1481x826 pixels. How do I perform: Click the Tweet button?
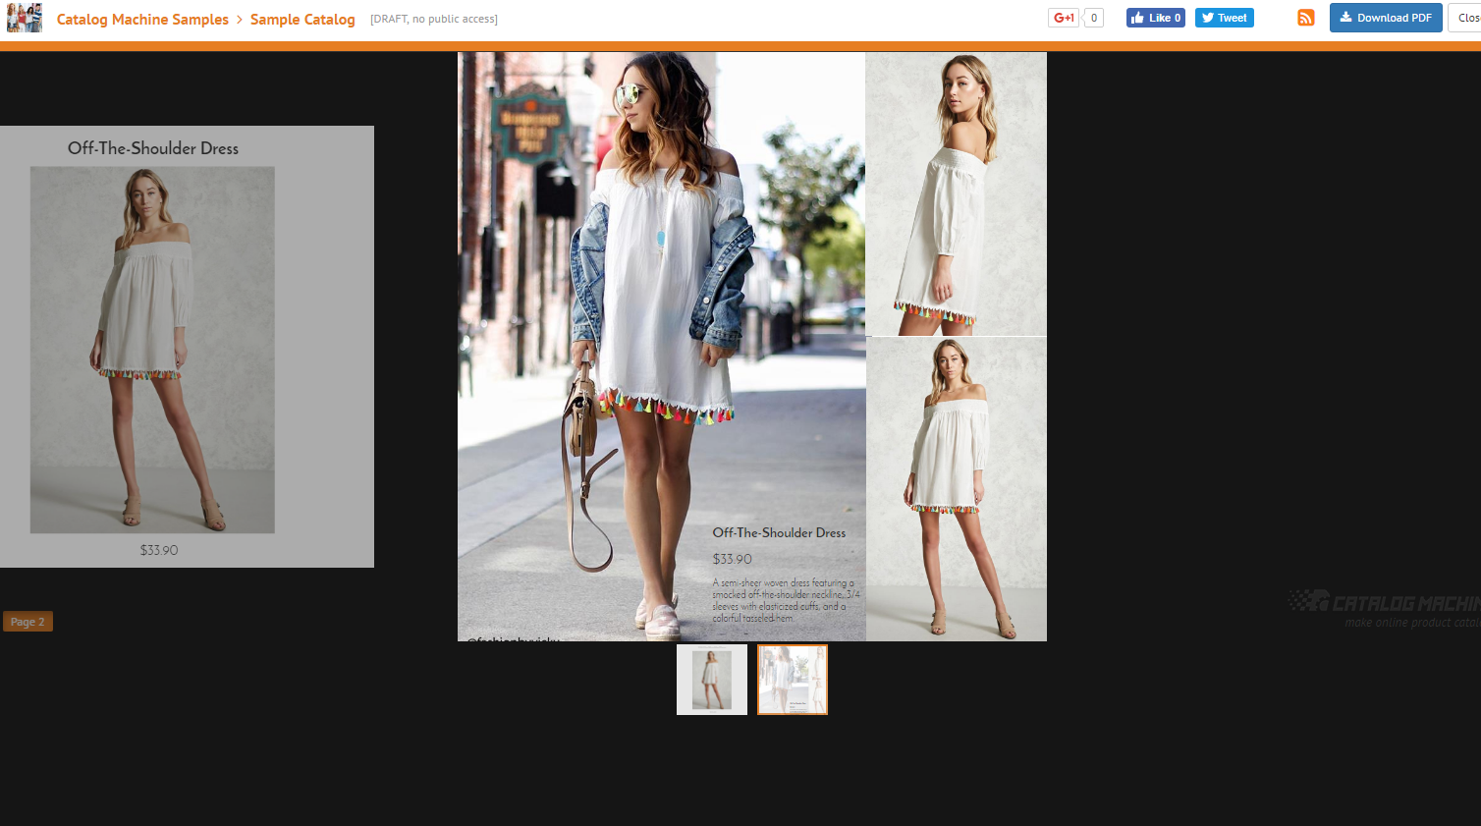[1224, 17]
